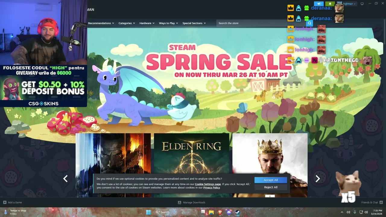Go to next carousel item arrow
The image size is (386, 217).
coord(318,179)
